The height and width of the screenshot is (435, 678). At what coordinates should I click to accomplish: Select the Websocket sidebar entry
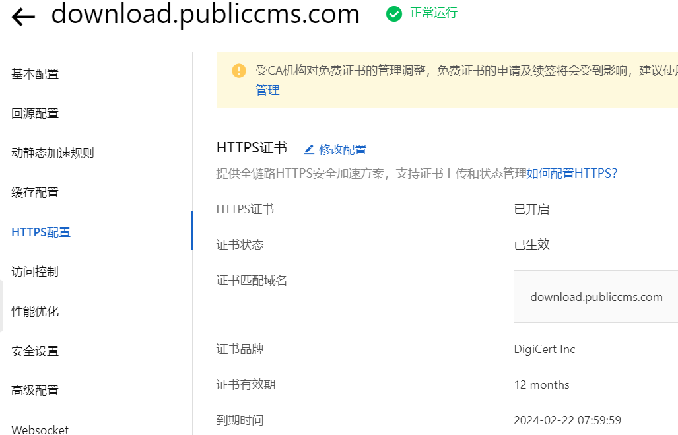[x=40, y=430]
